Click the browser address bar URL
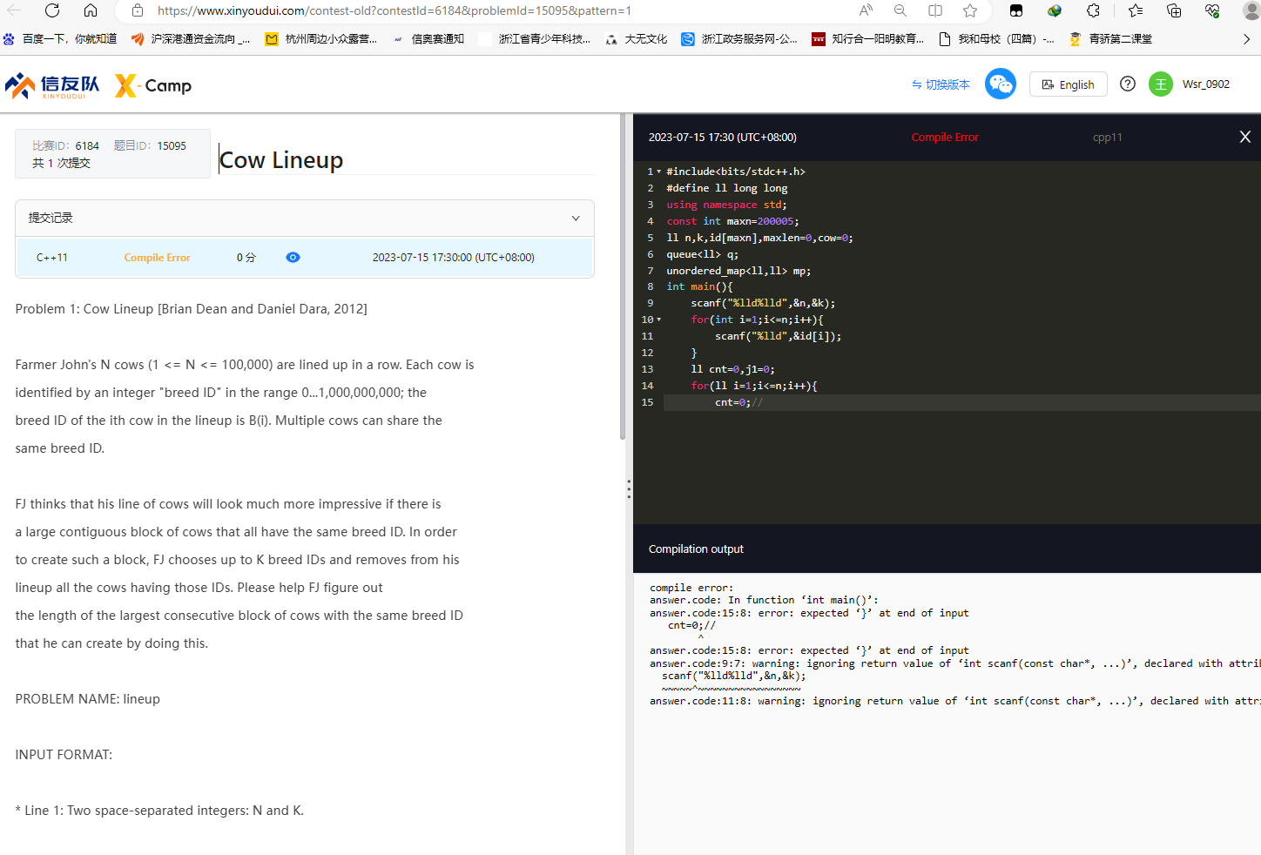The image size is (1261, 855). coord(394,10)
